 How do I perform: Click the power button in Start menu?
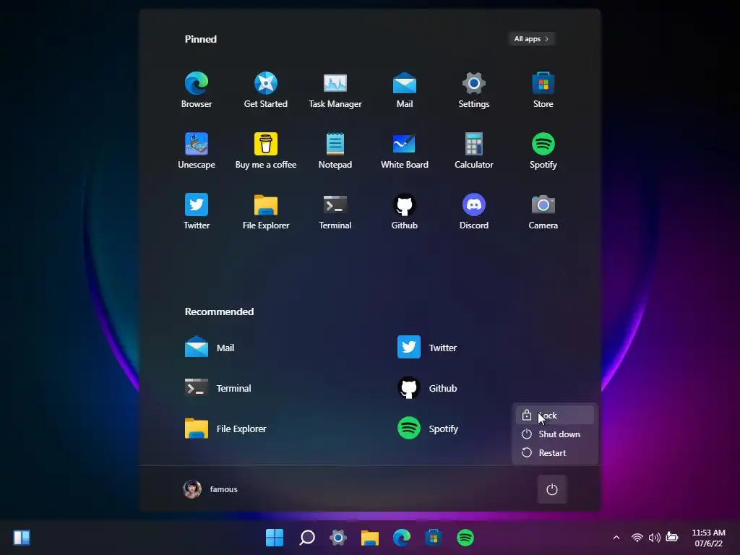pos(551,489)
